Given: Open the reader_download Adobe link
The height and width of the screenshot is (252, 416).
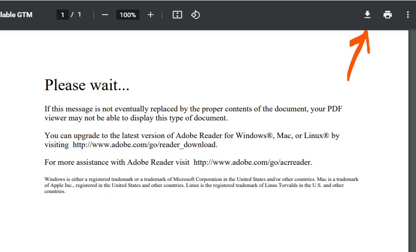Looking at the screenshot, I should point(145,145).
